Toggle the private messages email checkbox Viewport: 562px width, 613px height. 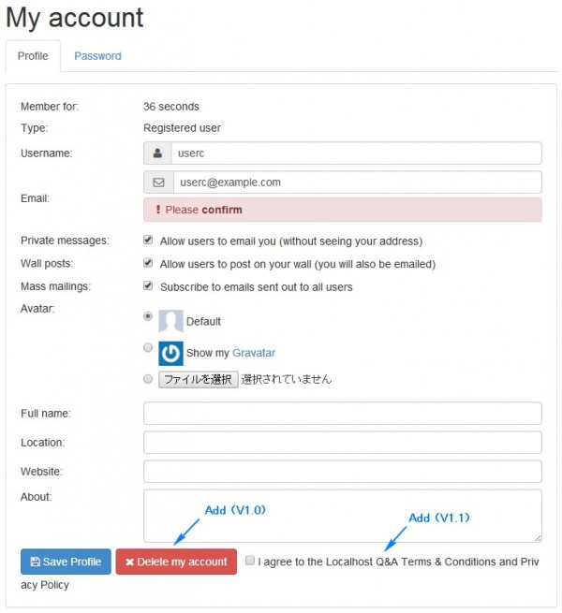pyautogui.click(x=148, y=241)
